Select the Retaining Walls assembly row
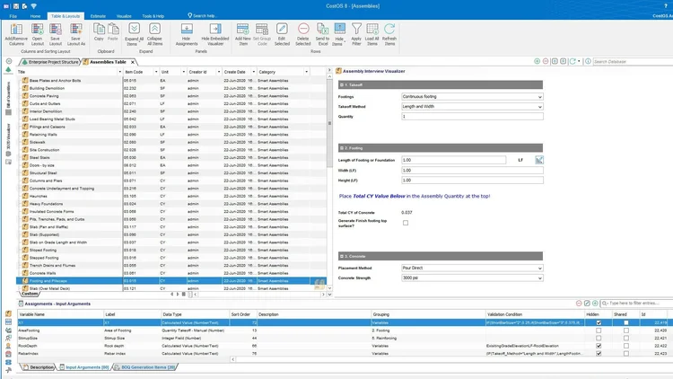Screen dimensions: 673x379 point(171,135)
